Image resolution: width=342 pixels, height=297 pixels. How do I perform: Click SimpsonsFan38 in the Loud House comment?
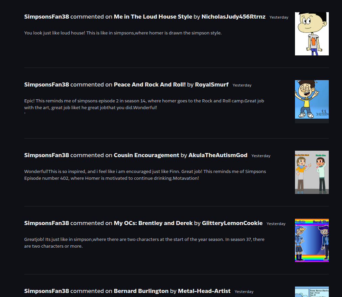pos(46,17)
